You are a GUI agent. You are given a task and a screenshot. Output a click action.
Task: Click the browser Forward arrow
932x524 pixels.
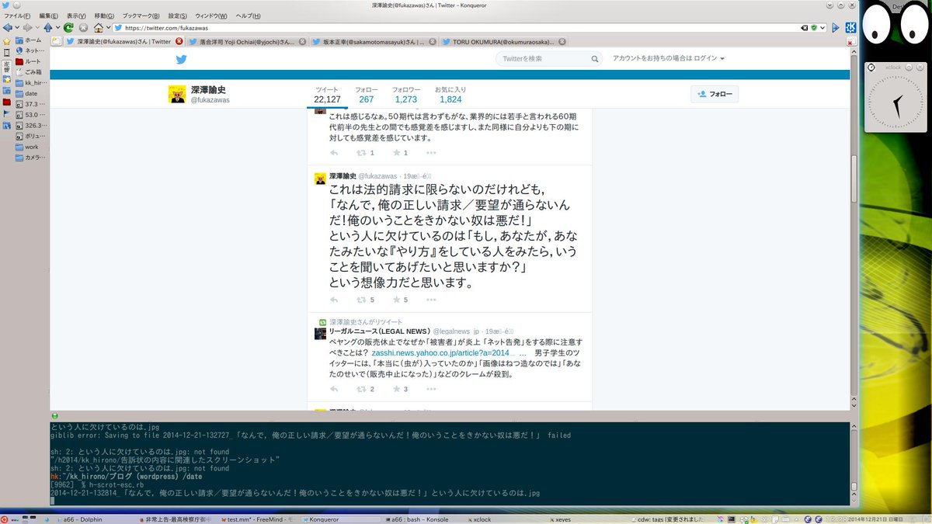point(27,28)
